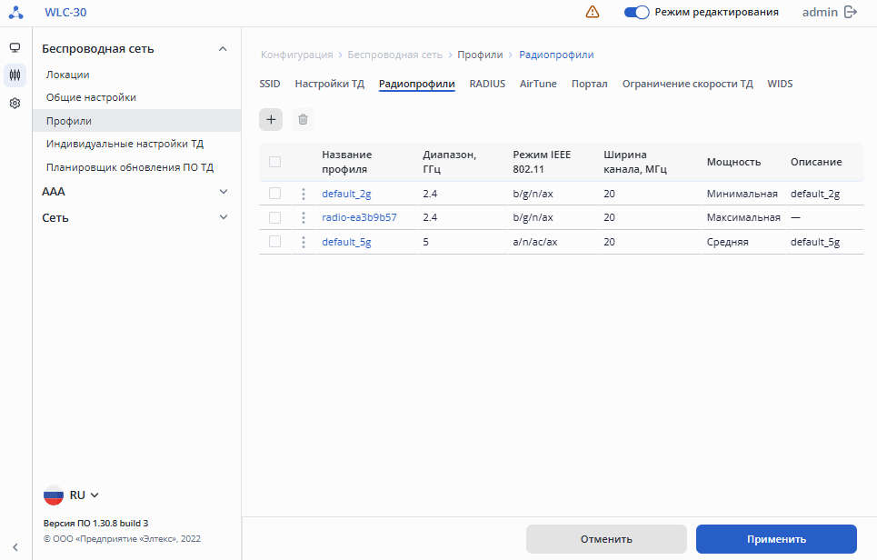Open the RU language dropdown
The width and height of the screenshot is (877, 560).
click(82, 495)
